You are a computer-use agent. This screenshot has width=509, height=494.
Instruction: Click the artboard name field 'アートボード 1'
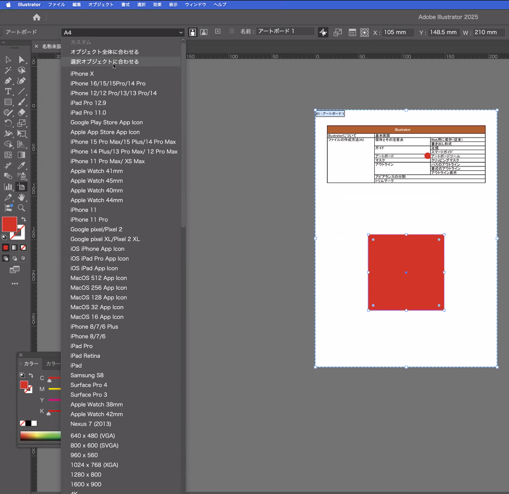[x=285, y=32]
